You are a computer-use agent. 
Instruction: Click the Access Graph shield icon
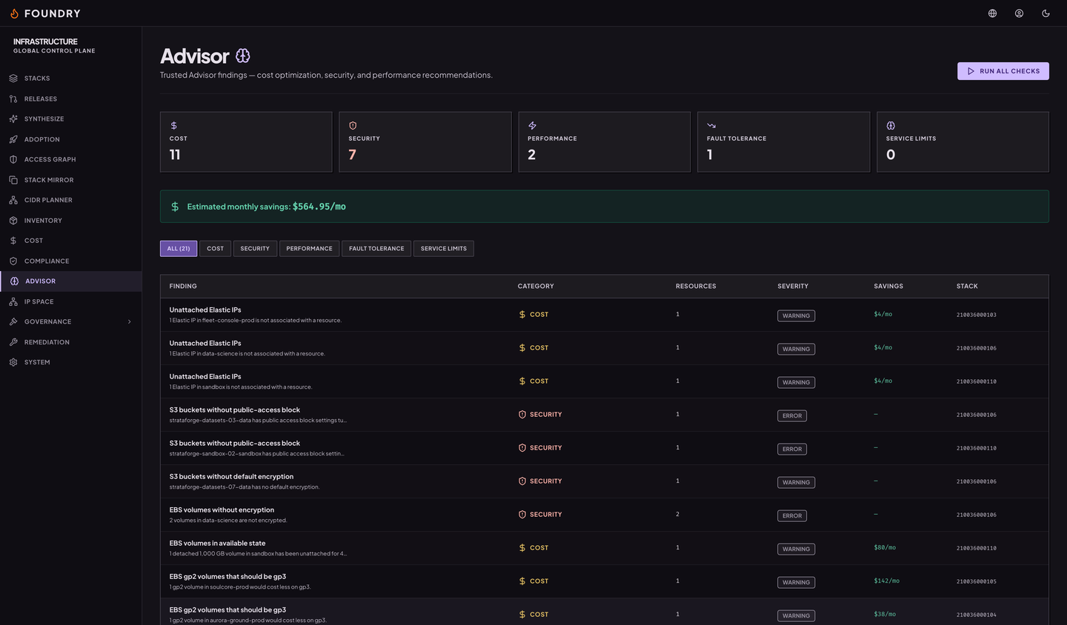click(x=13, y=159)
